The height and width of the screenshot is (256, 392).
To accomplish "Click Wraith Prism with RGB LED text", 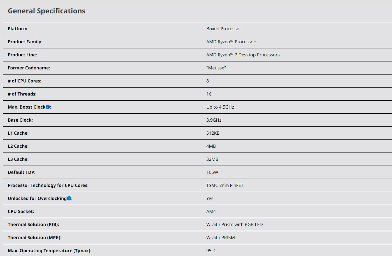I will pos(234,224).
